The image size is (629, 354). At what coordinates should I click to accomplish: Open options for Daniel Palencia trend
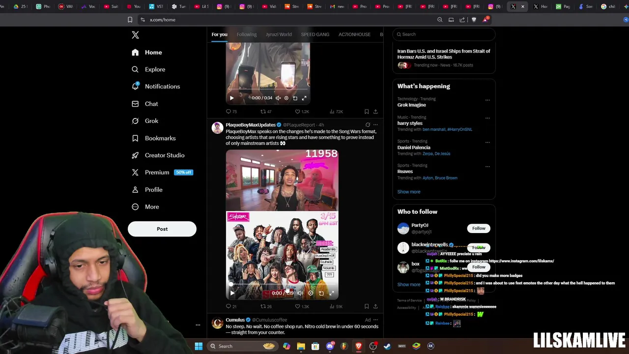click(487, 143)
